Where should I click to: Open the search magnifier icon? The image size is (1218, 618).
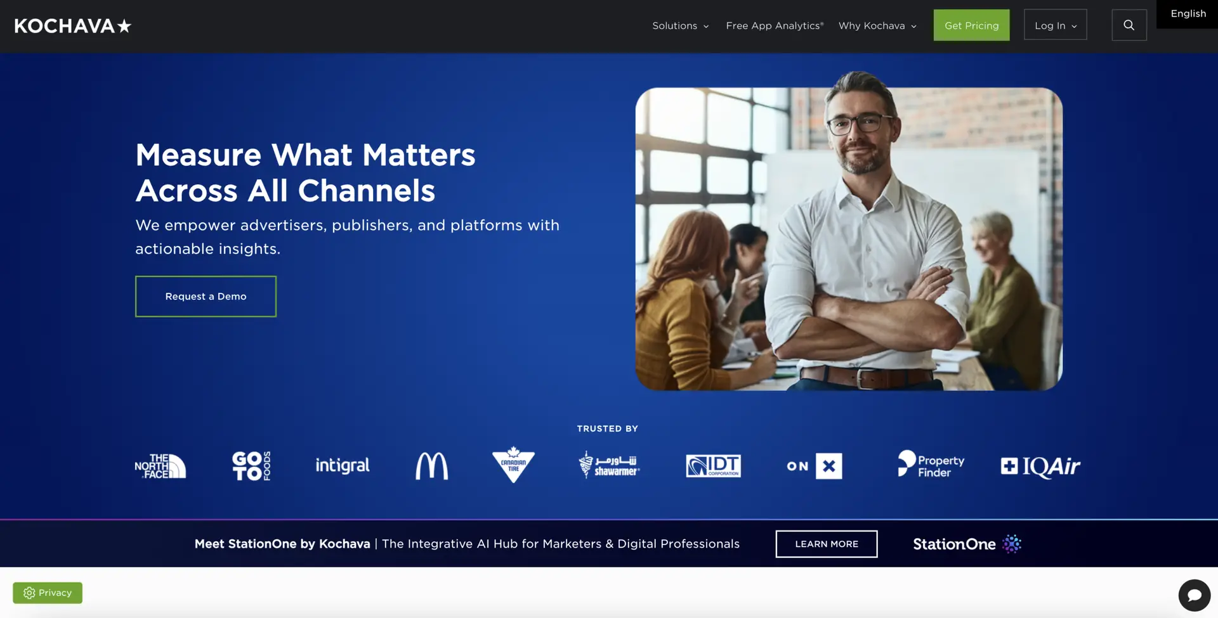(1129, 25)
